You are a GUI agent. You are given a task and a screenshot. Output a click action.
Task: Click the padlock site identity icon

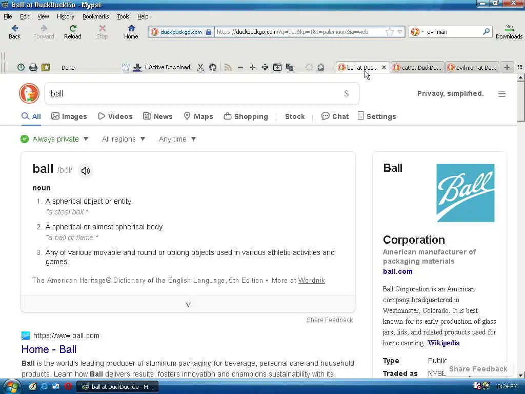point(209,32)
